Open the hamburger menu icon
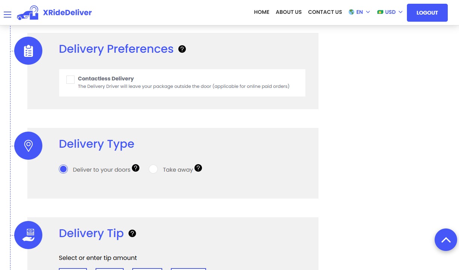The image size is (459, 270). (x=7, y=15)
